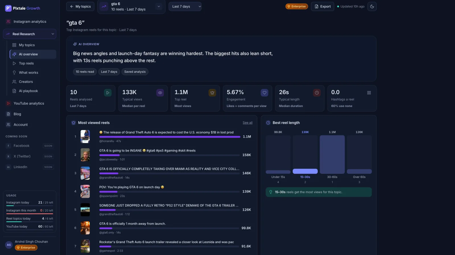
Task: Select AI overview in the sidebar
Action: point(33,54)
